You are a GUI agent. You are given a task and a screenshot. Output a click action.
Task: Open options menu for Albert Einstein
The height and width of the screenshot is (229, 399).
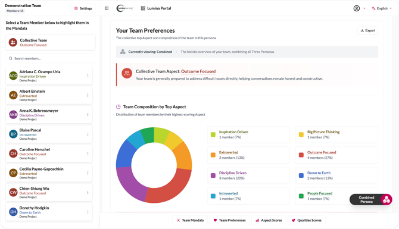(x=88, y=95)
